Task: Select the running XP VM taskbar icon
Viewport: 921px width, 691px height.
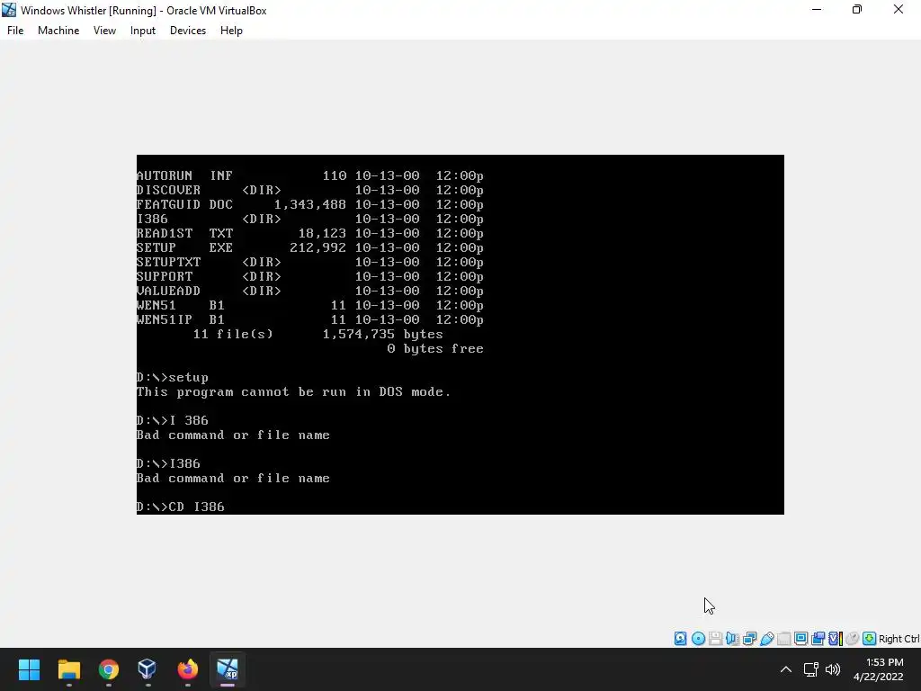Action: coord(227,669)
